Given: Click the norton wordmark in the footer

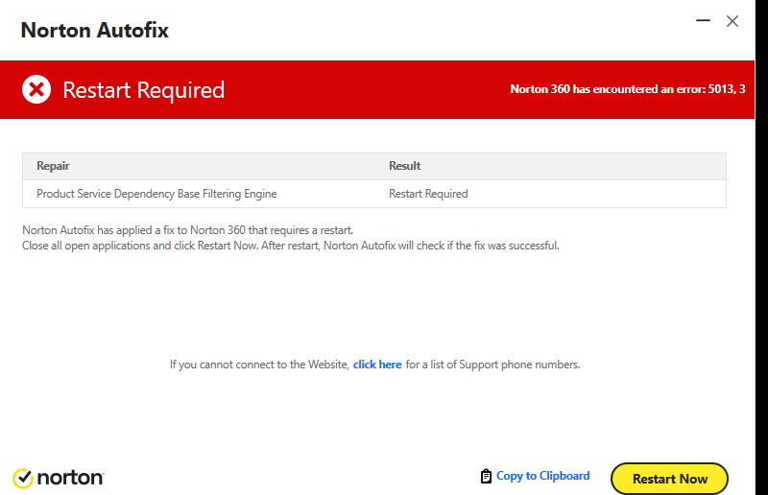Looking at the screenshot, I should (x=70, y=478).
